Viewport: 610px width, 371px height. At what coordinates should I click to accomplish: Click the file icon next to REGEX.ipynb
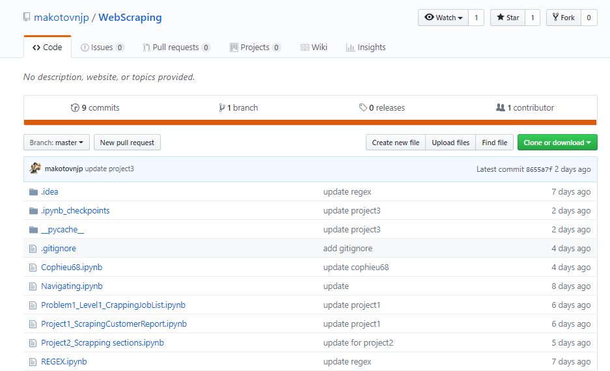coord(33,362)
